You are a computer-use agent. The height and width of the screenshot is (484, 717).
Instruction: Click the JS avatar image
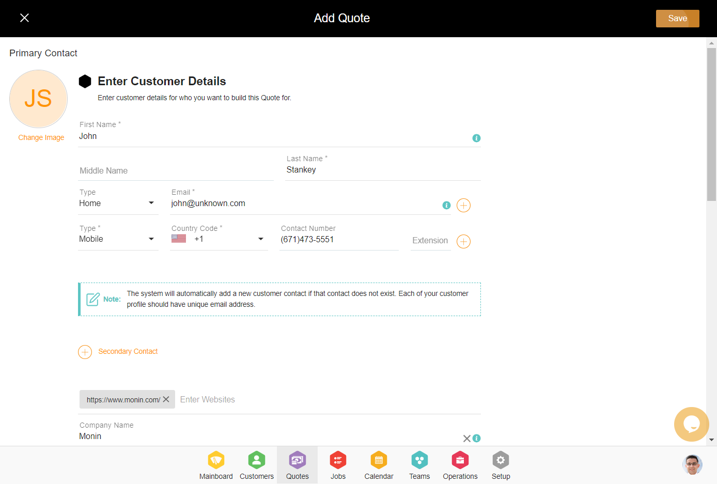[39, 99]
